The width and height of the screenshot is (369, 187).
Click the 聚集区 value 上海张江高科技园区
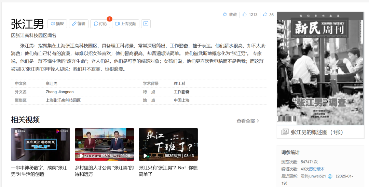63,100
